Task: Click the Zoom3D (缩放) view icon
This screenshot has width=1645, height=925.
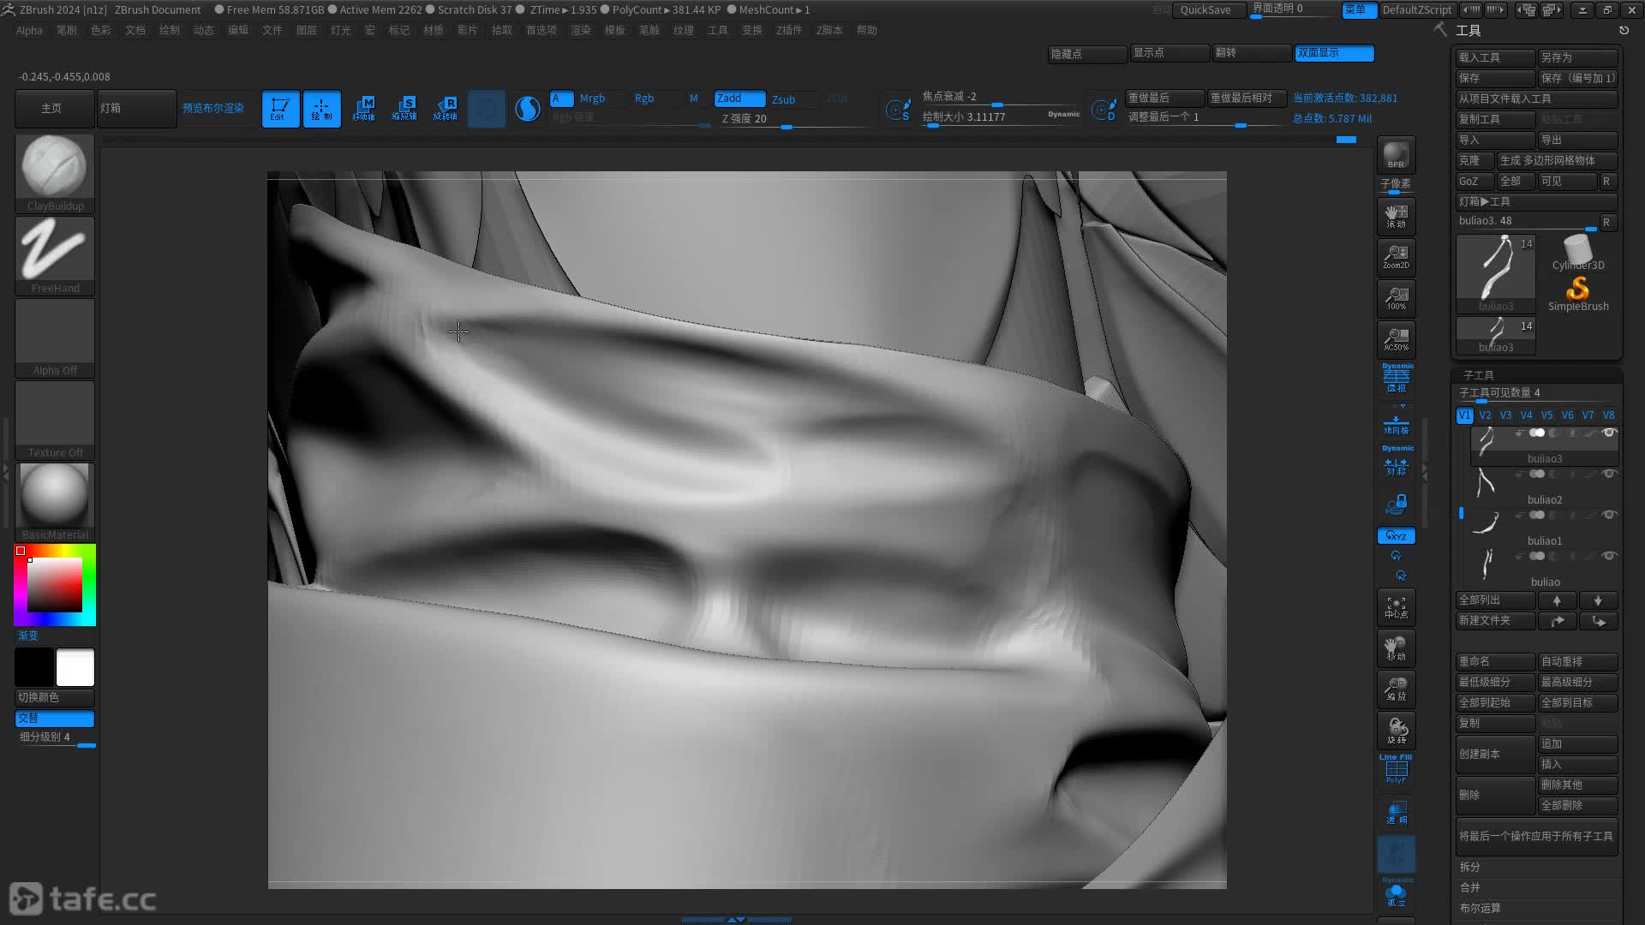Action: tap(1396, 689)
